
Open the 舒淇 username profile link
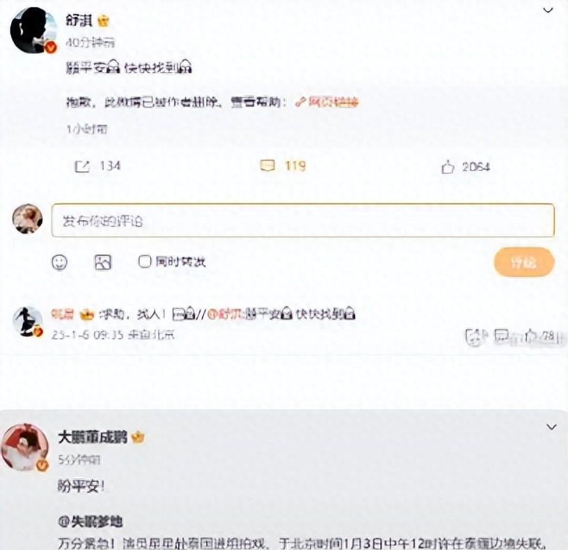79,20
